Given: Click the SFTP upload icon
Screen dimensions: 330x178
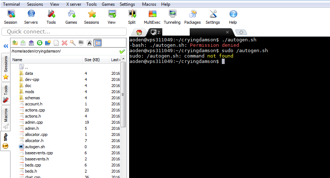Looking at the screenshot, I should (x=31, y=43).
